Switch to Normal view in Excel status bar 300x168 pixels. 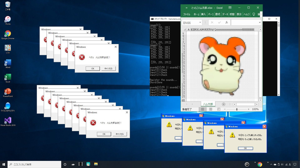point(202,109)
